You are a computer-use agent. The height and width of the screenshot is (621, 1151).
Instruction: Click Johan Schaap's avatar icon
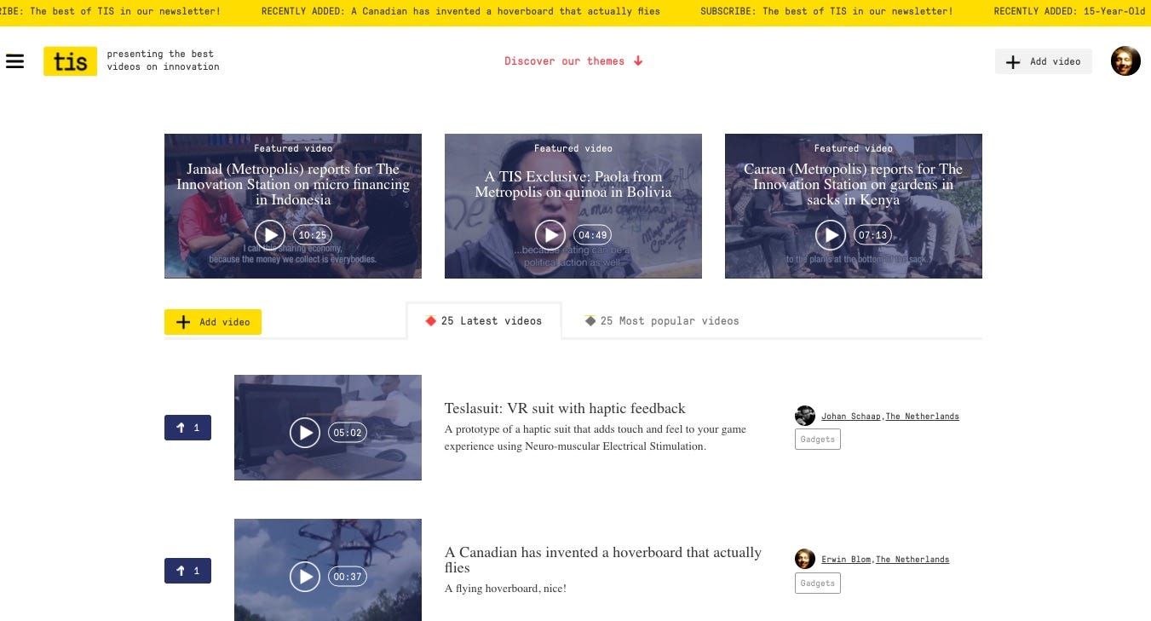point(805,416)
